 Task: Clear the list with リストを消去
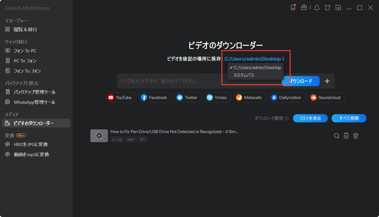(310, 118)
